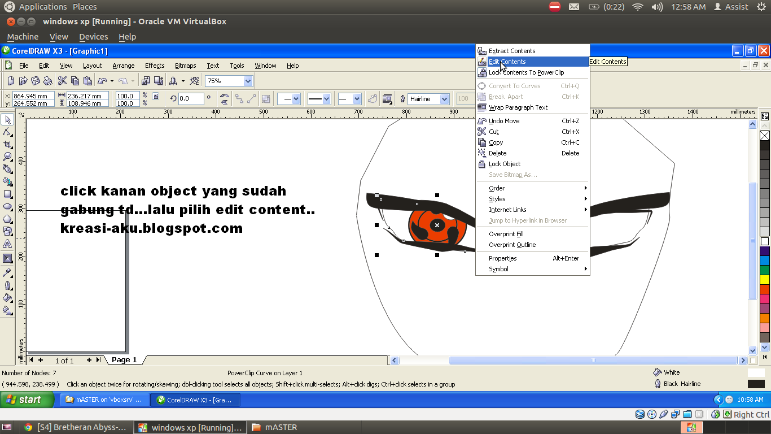Choose Lock Object in context menu
This screenshot has height=434, width=771.
pyautogui.click(x=532, y=164)
